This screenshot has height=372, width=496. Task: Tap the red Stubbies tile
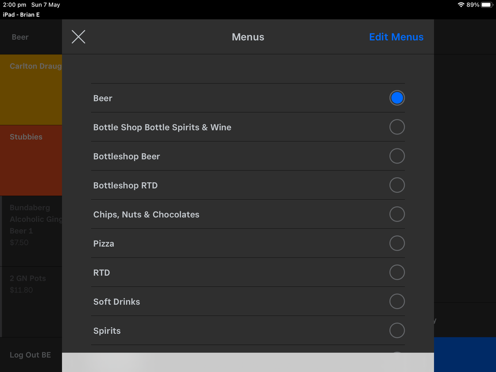[x=31, y=160]
